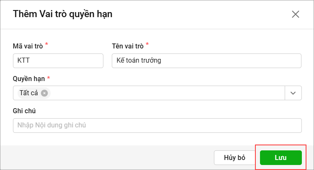The width and height of the screenshot is (314, 170).
Task: Click the Lưu button
Action: tap(281, 157)
